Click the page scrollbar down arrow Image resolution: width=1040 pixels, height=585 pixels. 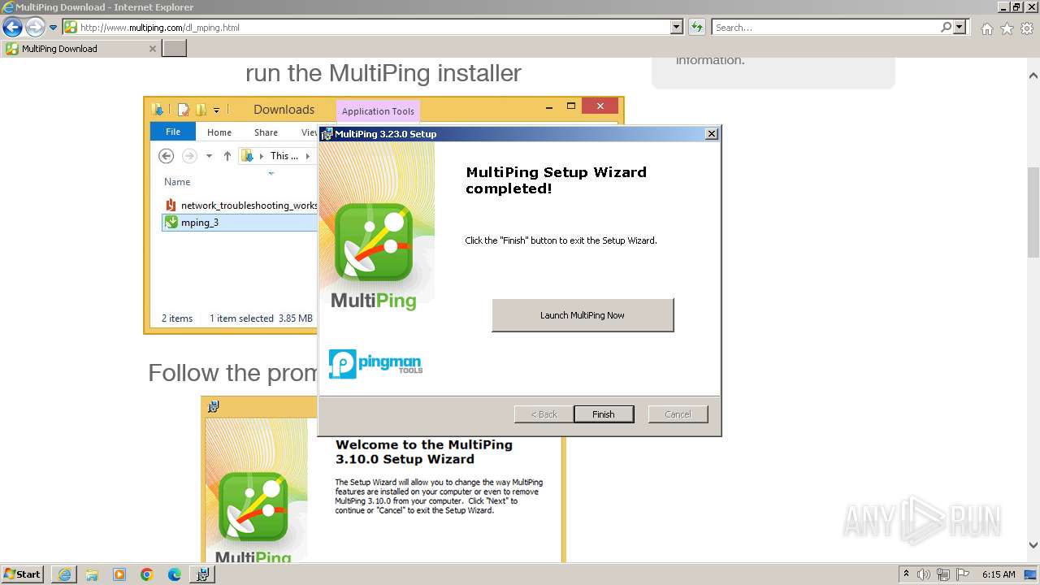[1033, 545]
